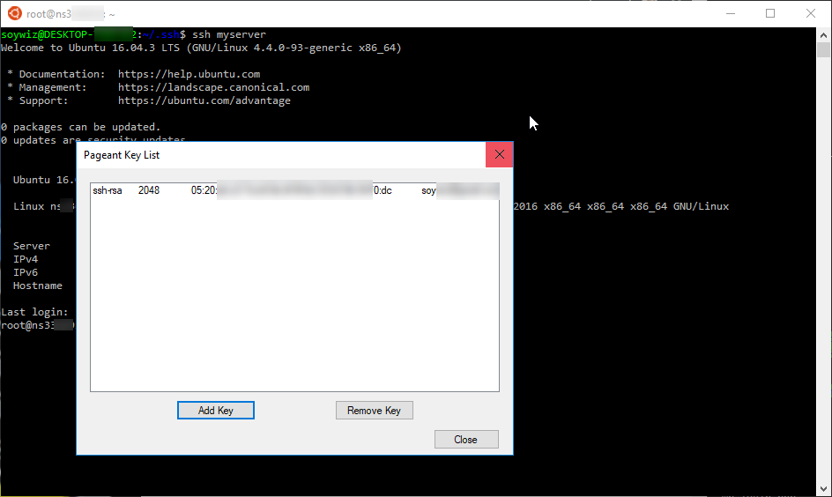Close Pageant Key List with red X
The height and width of the screenshot is (497, 832).
tap(500, 155)
